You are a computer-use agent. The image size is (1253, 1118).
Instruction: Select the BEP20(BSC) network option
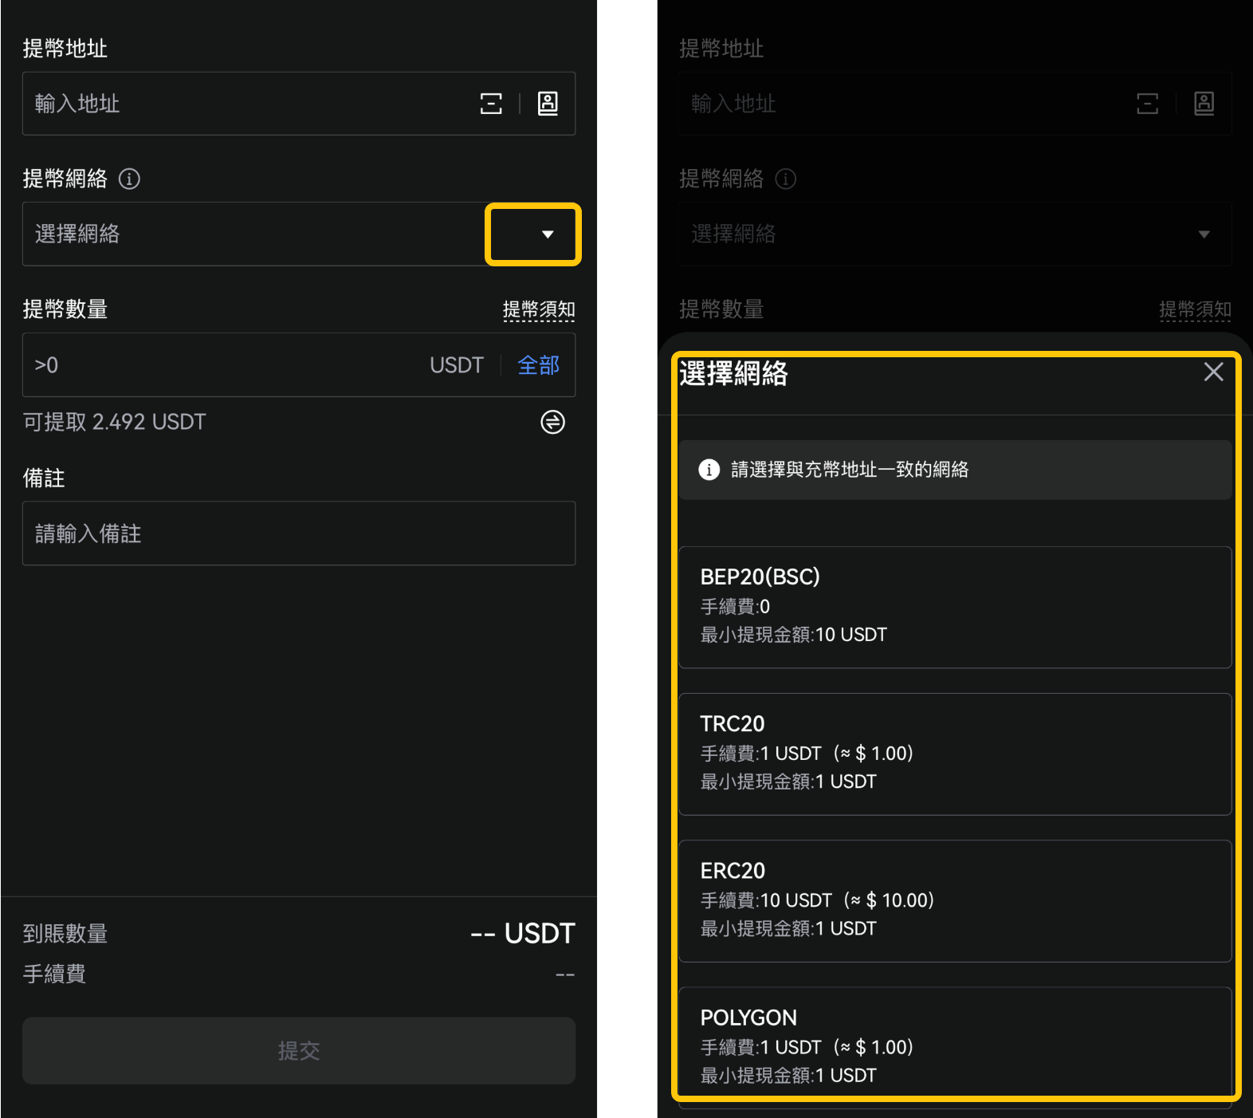[955, 607]
